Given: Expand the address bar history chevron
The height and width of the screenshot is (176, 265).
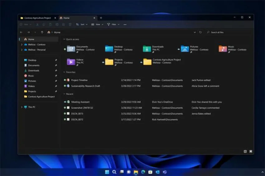Looking at the screenshot, I should (x=195, y=32).
